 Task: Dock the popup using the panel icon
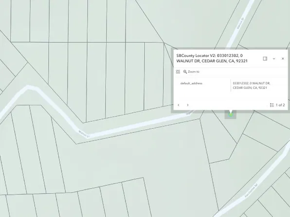point(265,59)
